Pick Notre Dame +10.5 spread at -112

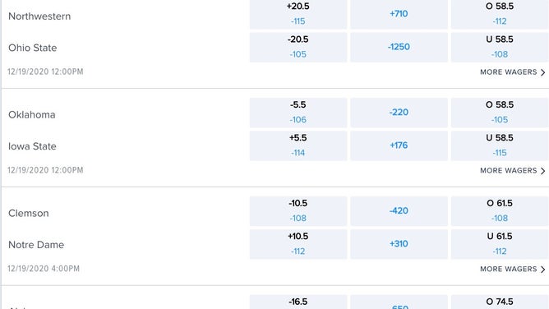298,244
